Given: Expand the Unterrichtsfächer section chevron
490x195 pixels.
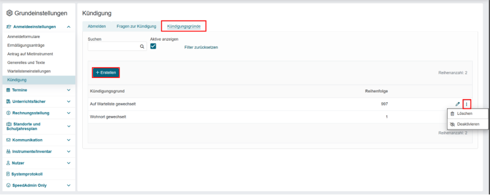Looking at the screenshot, I should (69, 102).
